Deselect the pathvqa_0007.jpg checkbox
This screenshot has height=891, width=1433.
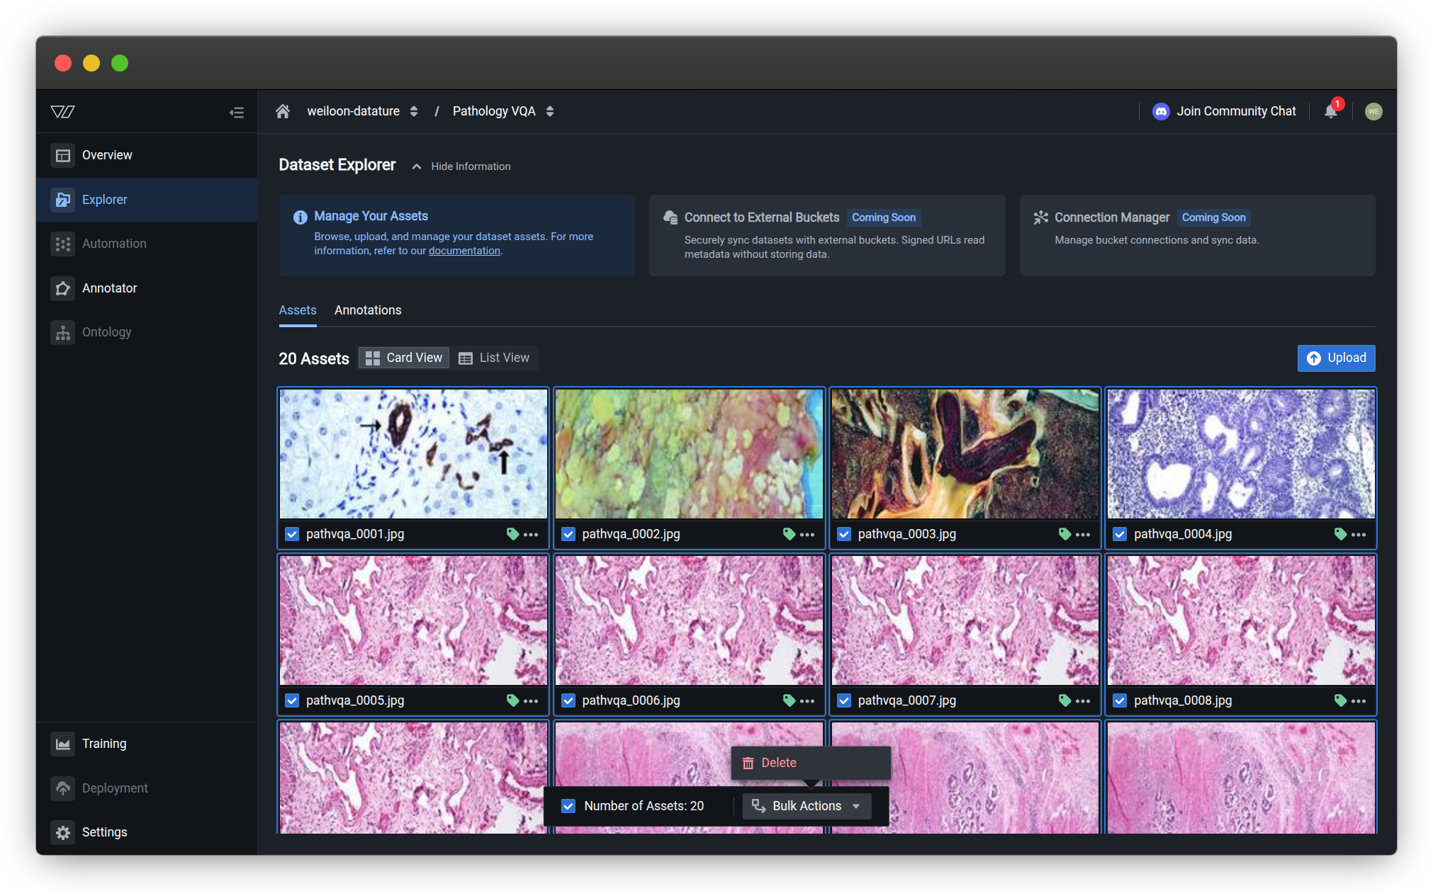[x=844, y=700]
